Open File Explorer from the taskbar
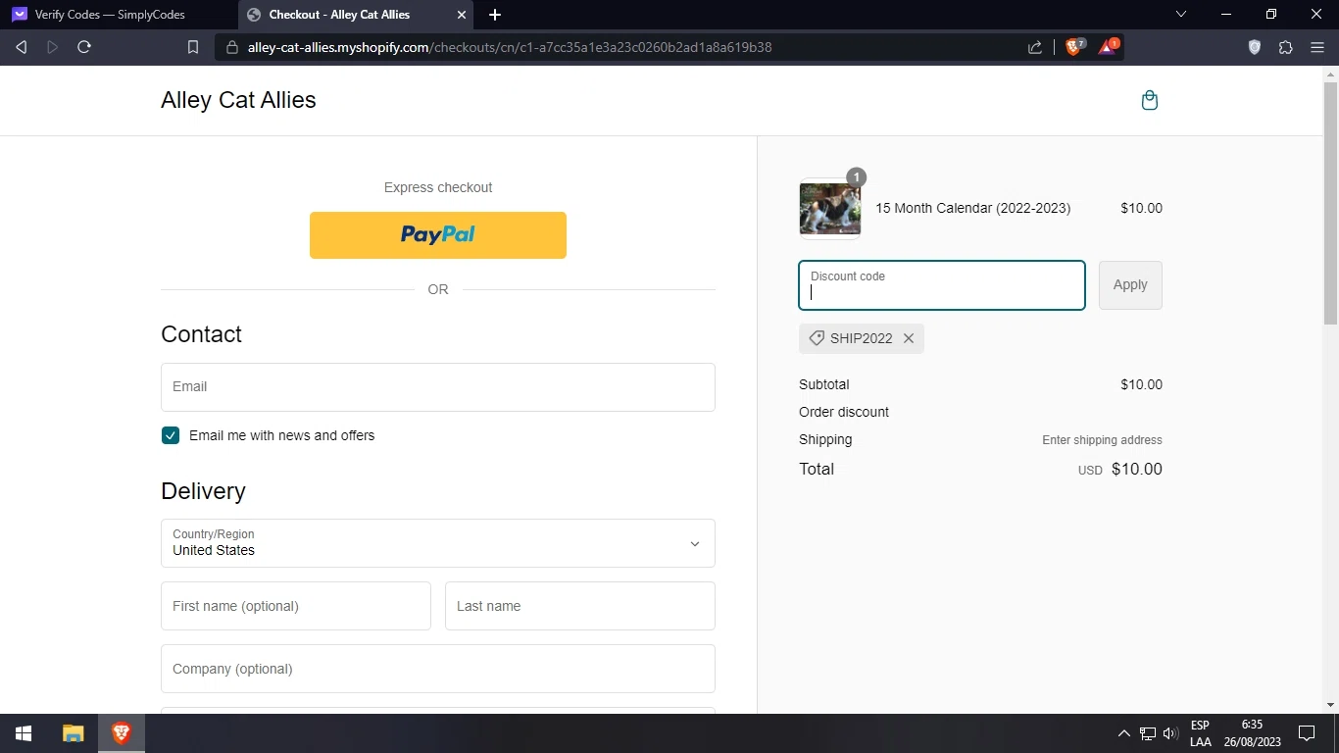This screenshot has height=753, width=1339. [x=74, y=733]
